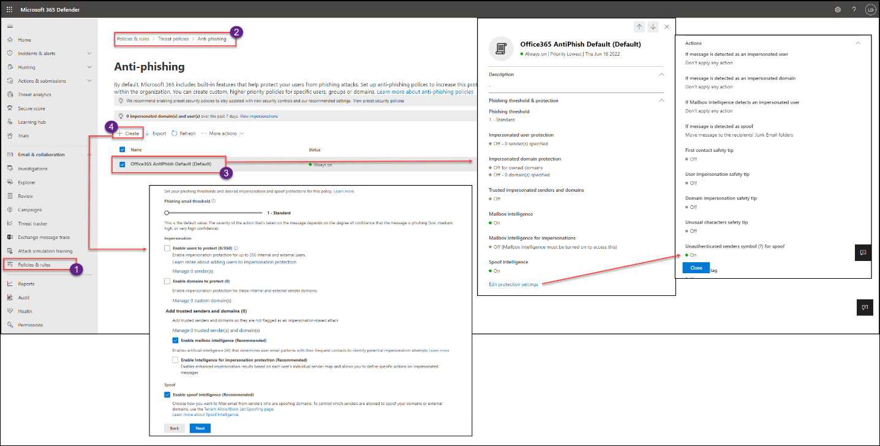Click Policies & rules breadcrumb

point(134,39)
